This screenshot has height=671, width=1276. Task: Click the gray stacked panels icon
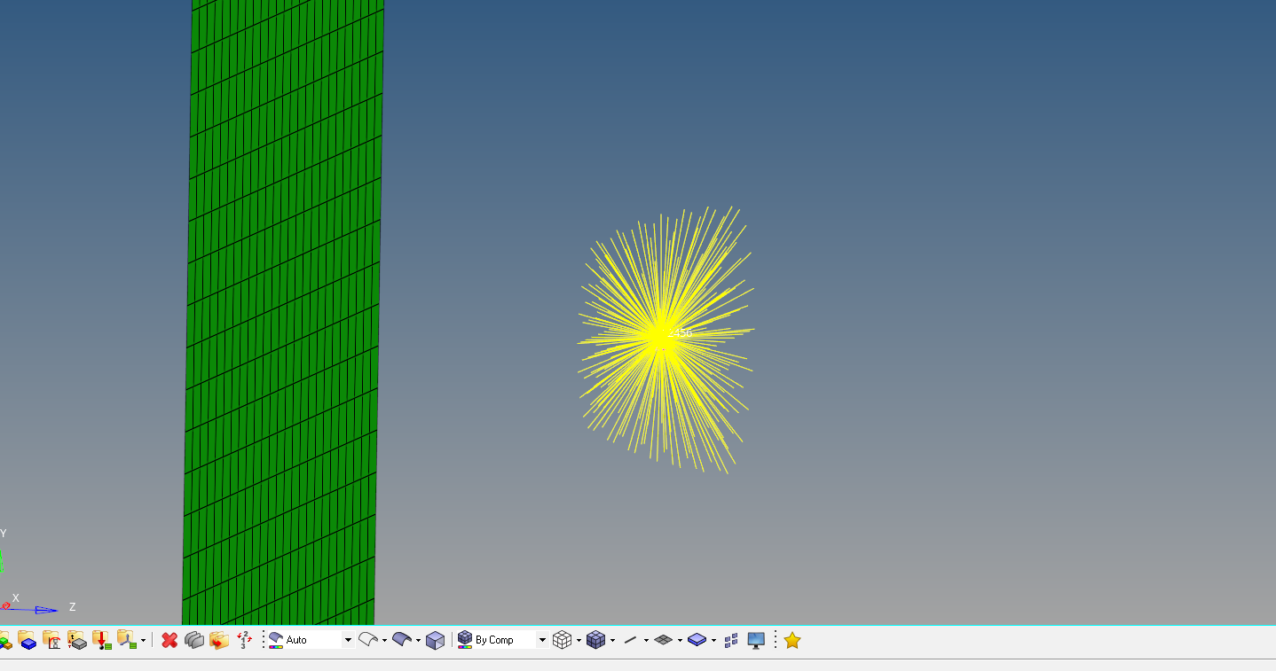tap(194, 640)
